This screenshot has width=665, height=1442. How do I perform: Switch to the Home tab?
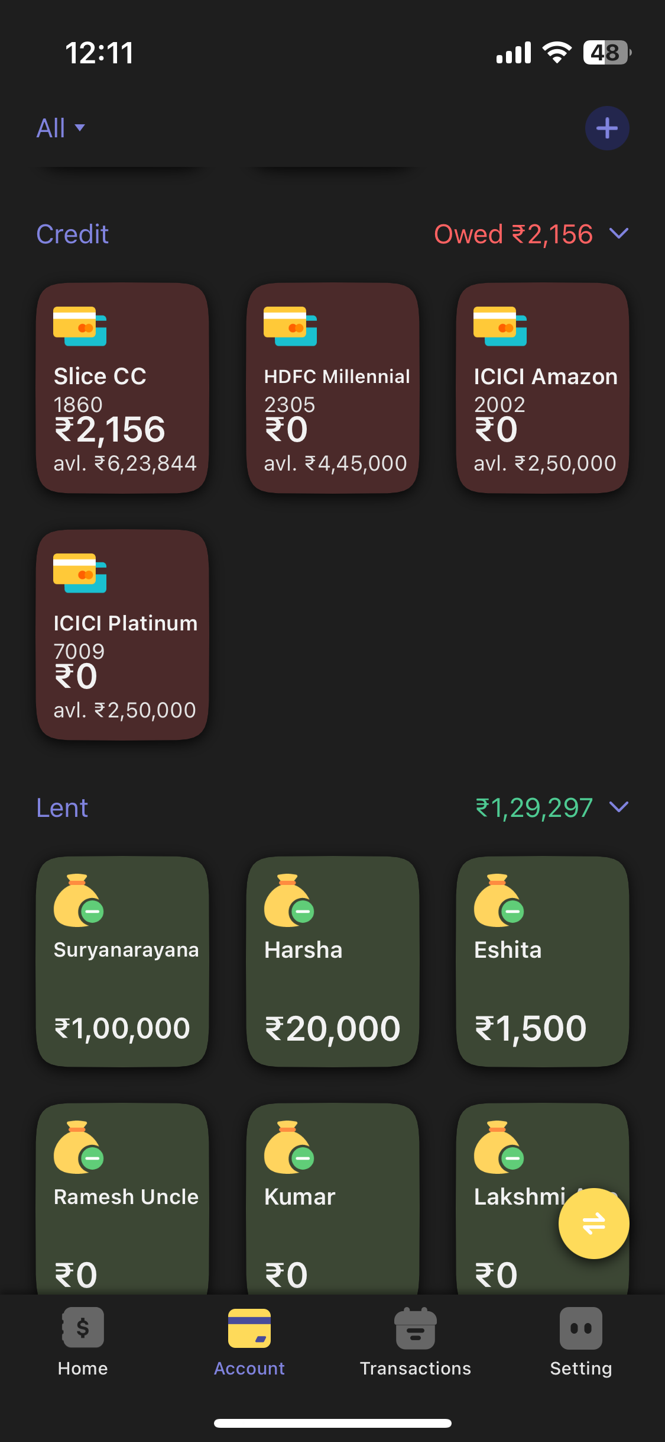[x=83, y=1341]
